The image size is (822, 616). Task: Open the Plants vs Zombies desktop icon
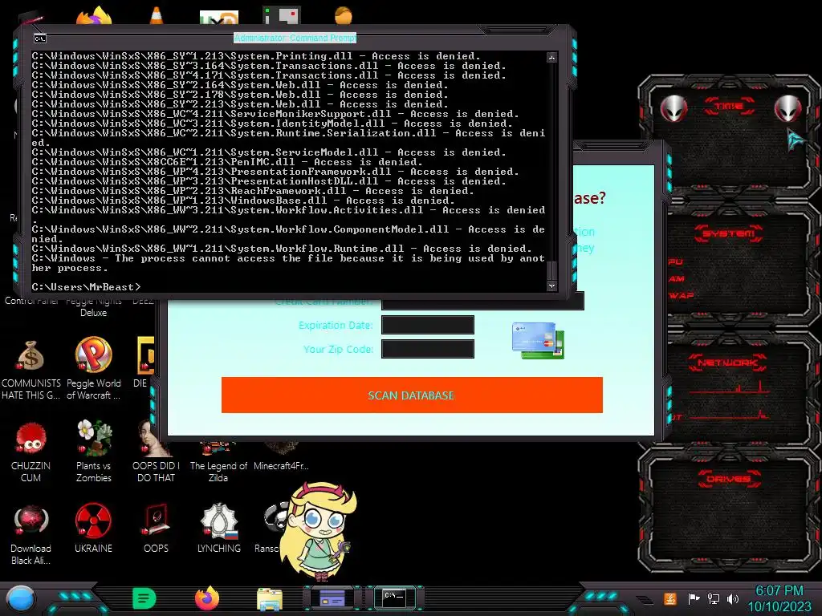pos(93,438)
